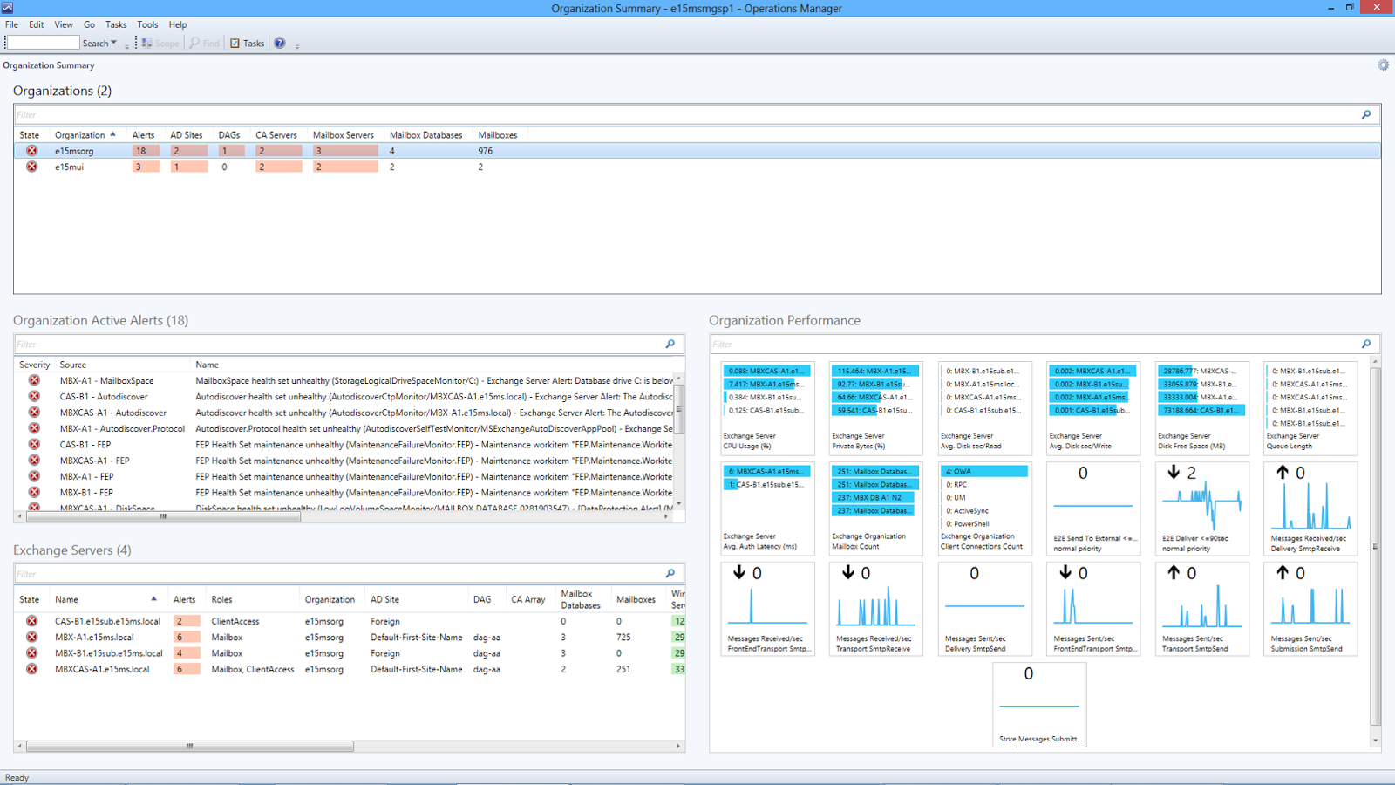Image resolution: width=1395 pixels, height=785 pixels.
Task: Click the Tasks toolbar button
Action: point(247,43)
